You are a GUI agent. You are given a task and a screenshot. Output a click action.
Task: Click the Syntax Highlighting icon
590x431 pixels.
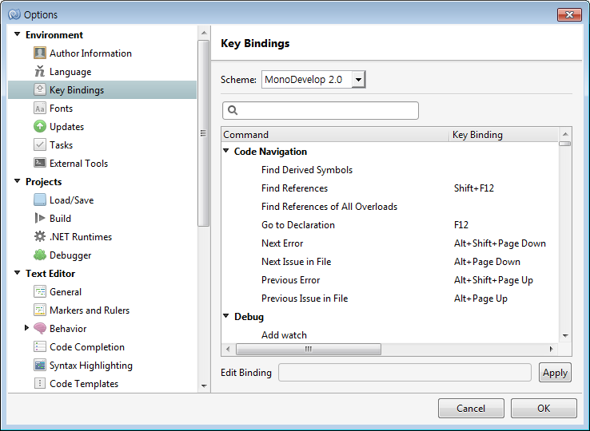point(40,366)
